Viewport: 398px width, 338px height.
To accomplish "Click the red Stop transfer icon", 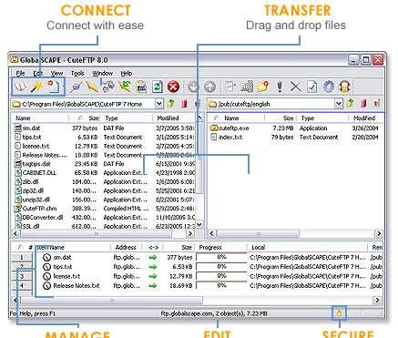I will coord(173,87).
